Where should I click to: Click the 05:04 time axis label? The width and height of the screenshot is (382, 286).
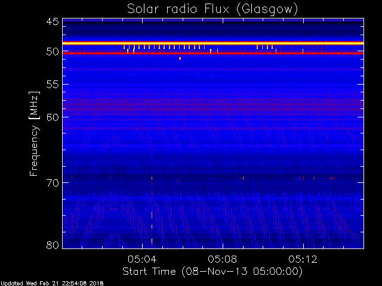pos(142,259)
